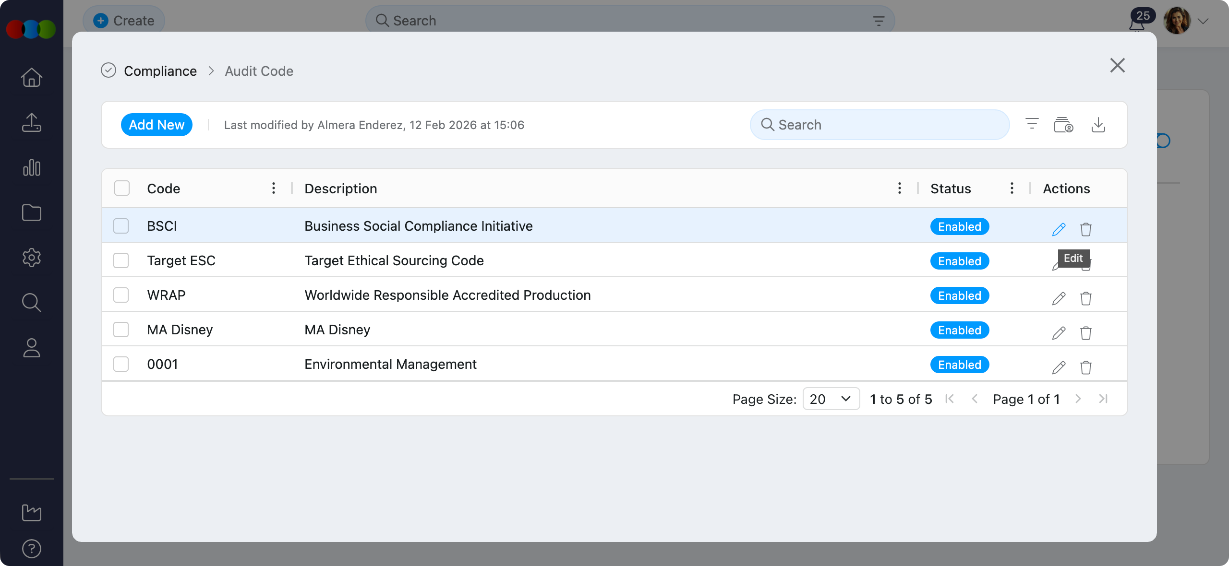Viewport: 1229px width, 566px height.
Task: Delete the 0001 Environmental Management row via trash icon
Action: click(x=1086, y=368)
